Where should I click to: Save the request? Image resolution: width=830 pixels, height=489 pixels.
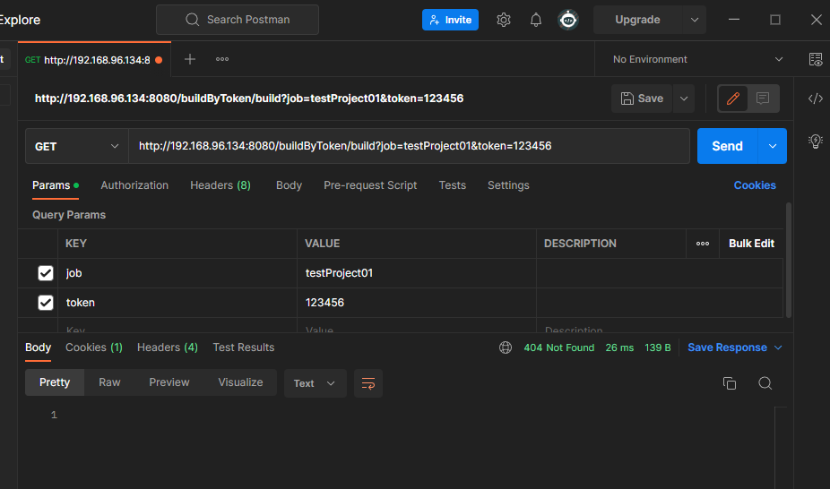click(x=642, y=99)
